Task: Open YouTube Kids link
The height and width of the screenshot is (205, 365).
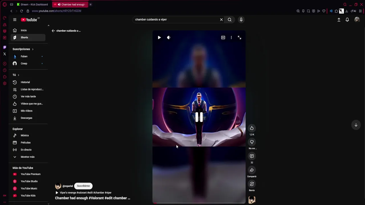Action: tap(28, 196)
